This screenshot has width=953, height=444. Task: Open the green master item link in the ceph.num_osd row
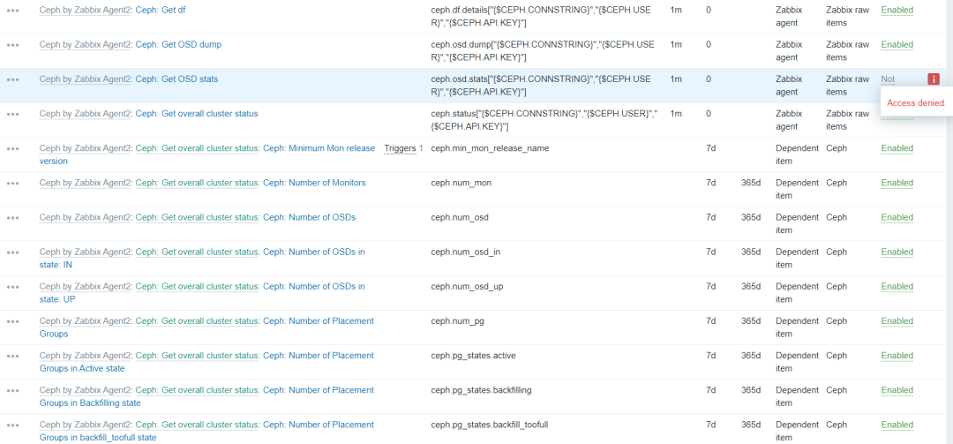click(x=197, y=217)
